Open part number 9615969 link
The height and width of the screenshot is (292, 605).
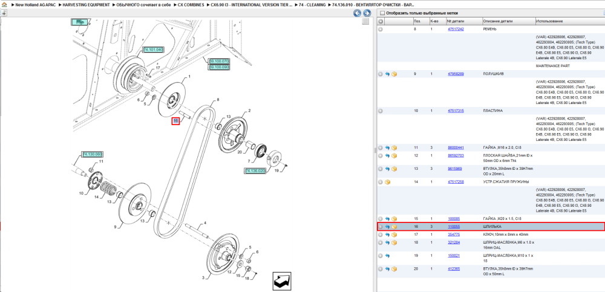pyautogui.click(x=454, y=169)
